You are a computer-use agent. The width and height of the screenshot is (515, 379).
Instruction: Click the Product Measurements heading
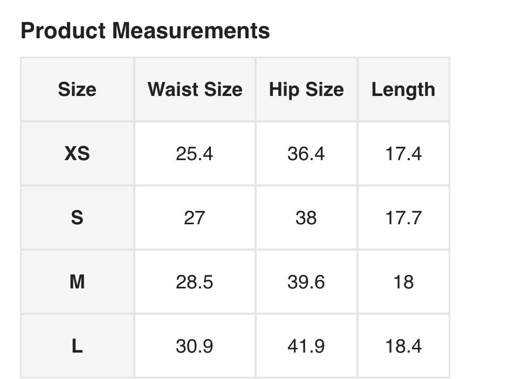coord(145,31)
